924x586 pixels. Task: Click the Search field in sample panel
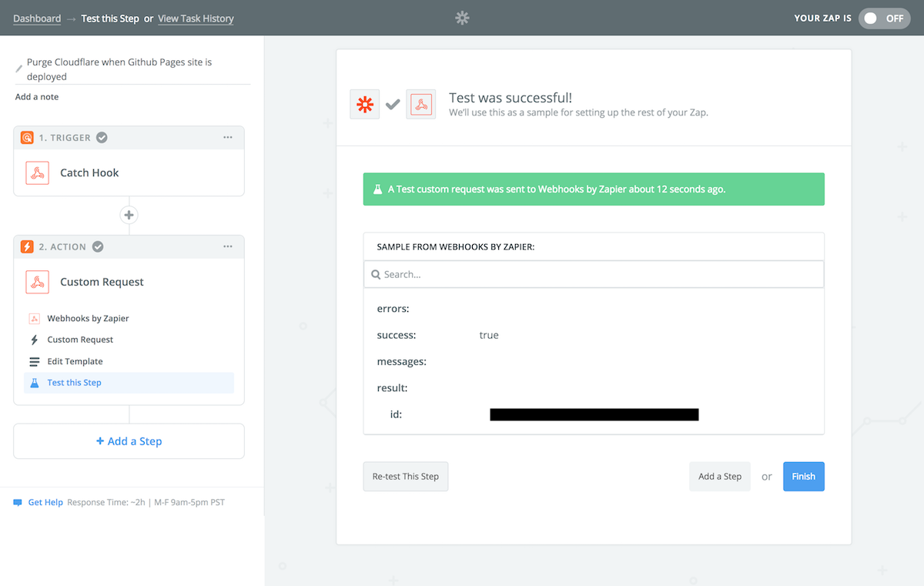[594, 274]
